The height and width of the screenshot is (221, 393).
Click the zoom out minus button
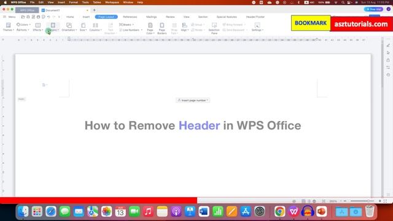pos(345,201)
